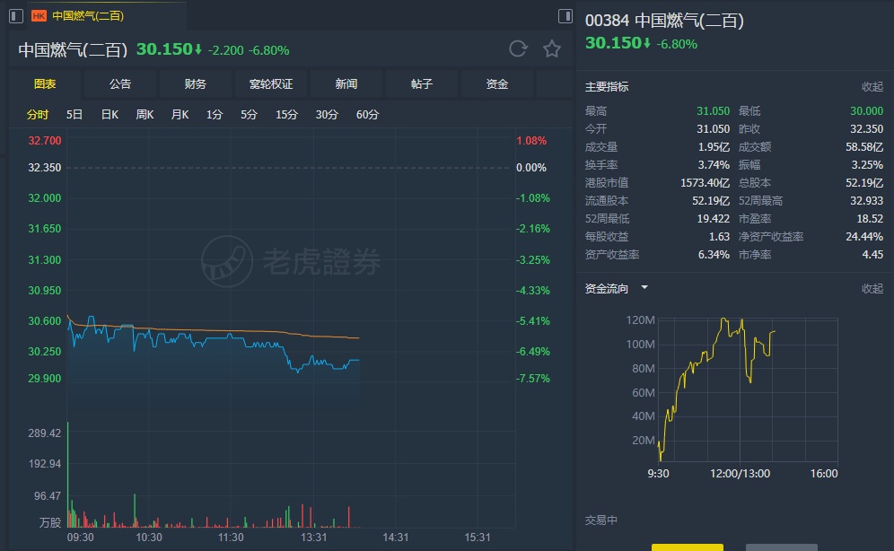Click the 120M label on fund flow chart
Viewport: 894px width, 551px height.
[640, 320]
